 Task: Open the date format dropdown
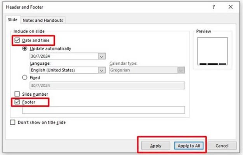tap(102, 56)
